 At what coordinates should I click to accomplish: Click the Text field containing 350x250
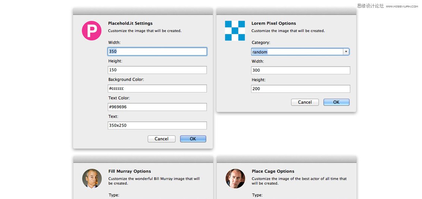coord(157,125)
